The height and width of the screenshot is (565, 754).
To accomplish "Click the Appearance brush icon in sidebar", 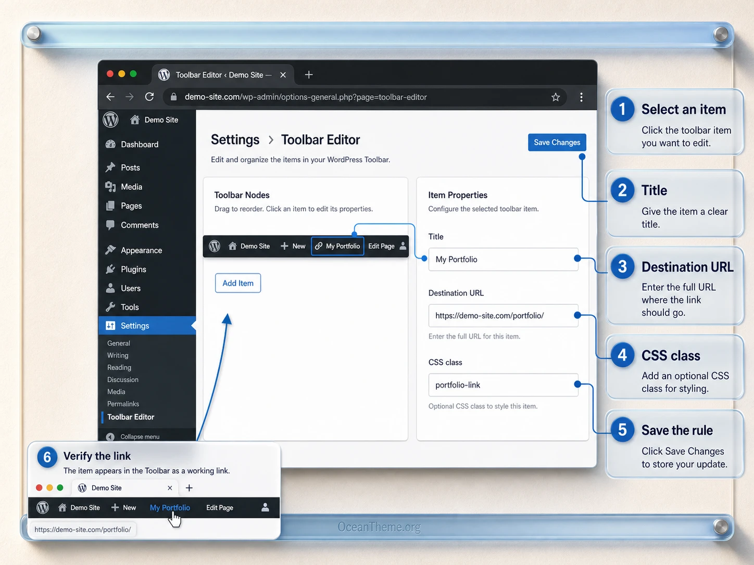I will [110, 250].
